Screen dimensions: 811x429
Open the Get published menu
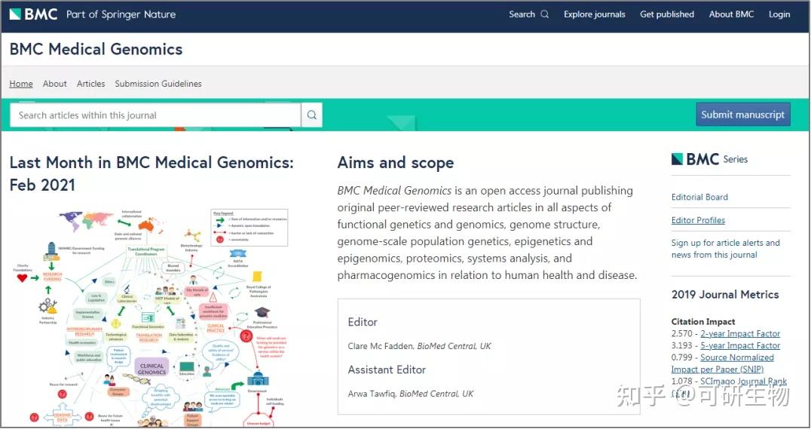click(667, 14)
